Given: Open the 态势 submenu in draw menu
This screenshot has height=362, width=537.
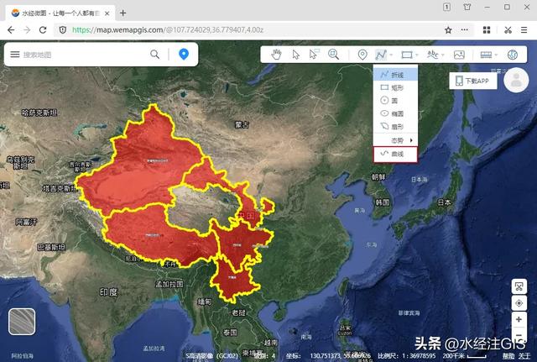Looking at the screenshot, I should (x=395, y=140).
